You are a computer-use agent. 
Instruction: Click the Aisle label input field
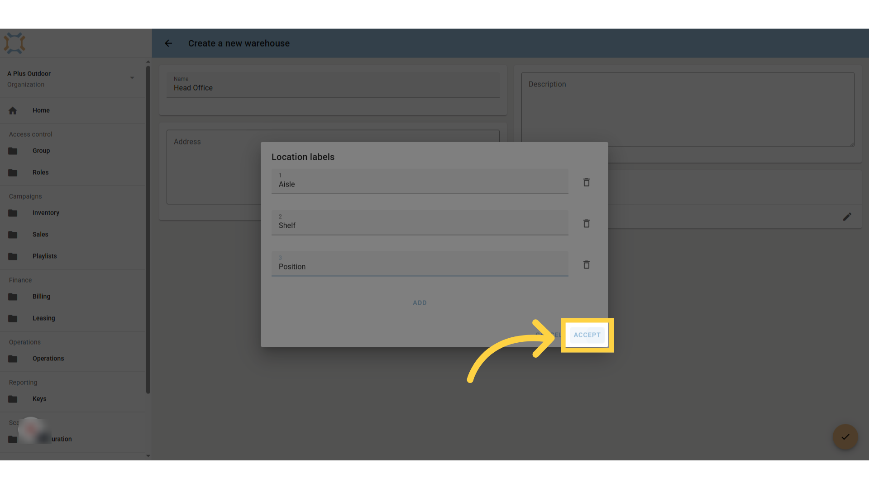(x=420, y=181)
